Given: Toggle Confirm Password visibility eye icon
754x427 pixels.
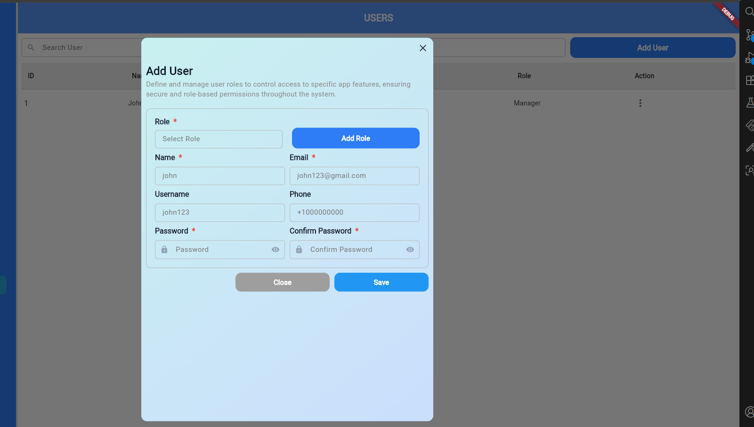Looking at the screenshot, I should [410, 250].
